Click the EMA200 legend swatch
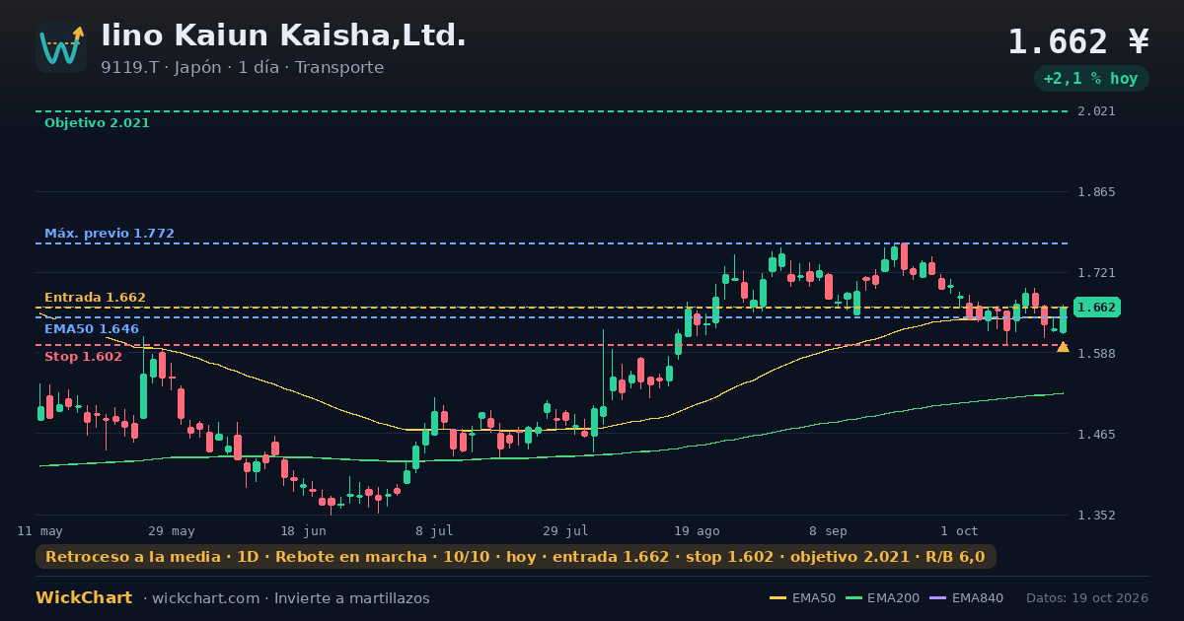 (x=853, y=598)
